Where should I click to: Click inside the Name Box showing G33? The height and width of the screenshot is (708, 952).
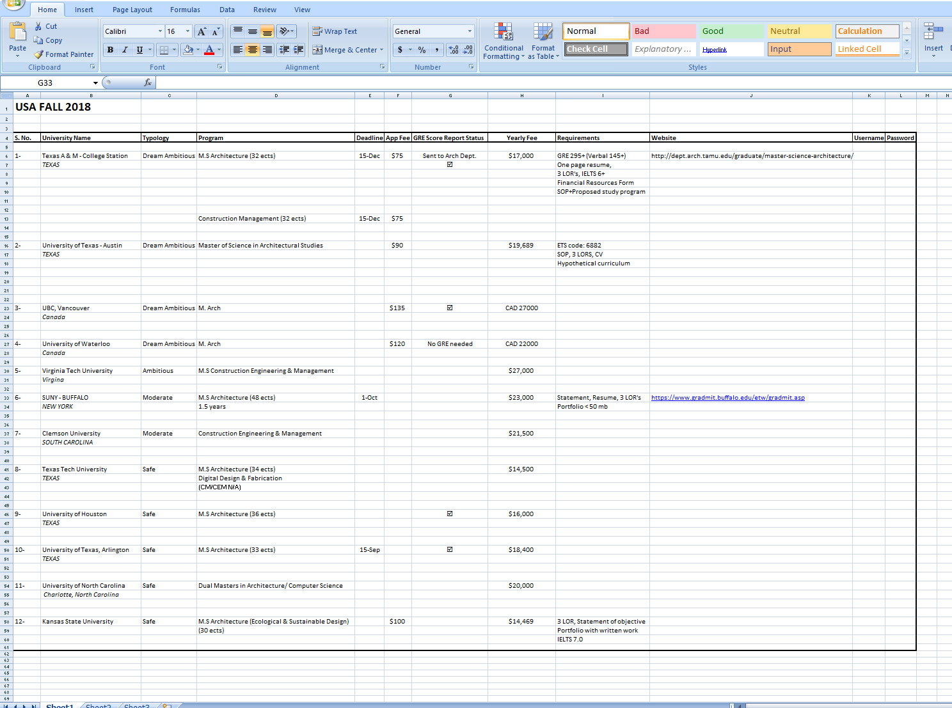pyautogui.click(x=45, y=83)
